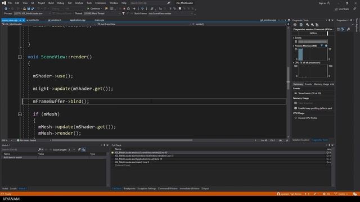This screenshot has height=202, width=360.
Task: Switch to the Locals tab
Action: tap(13, 189)
